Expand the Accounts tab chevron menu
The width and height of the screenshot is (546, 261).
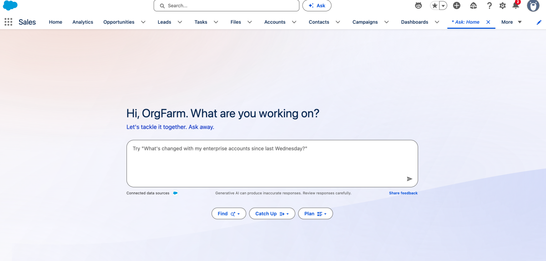294,22
